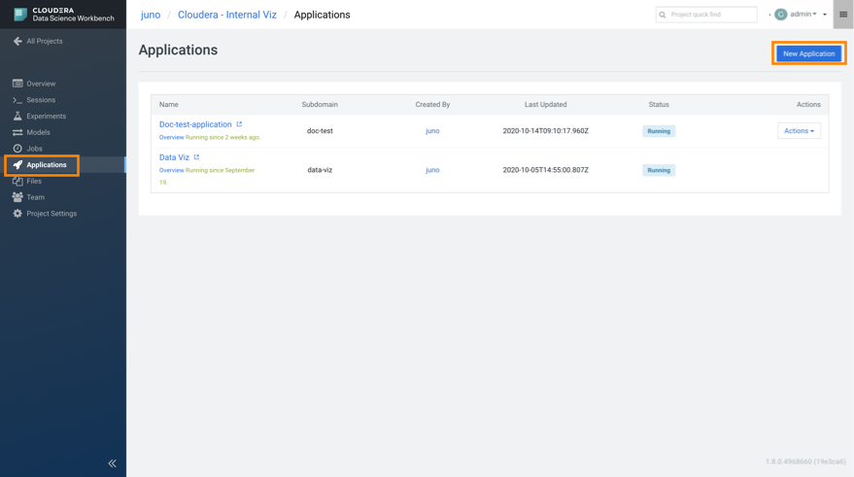The width and height of the screenshot is (854, 477).
Task: Collapse the sidebar with double-chevron icon
Action: coord(112,463)
